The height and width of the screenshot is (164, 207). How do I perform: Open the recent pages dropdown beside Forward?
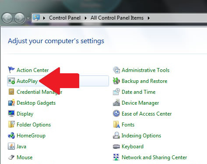[28, 18]
